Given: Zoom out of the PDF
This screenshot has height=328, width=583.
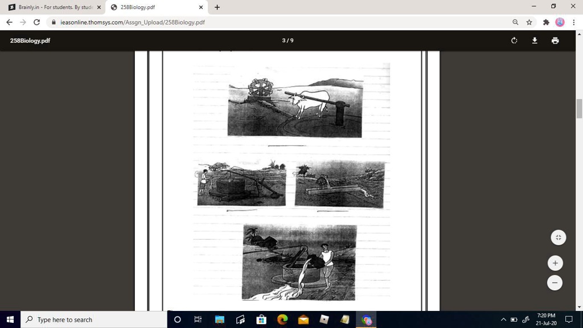Looking at the screenshot, I should point(555,283).
